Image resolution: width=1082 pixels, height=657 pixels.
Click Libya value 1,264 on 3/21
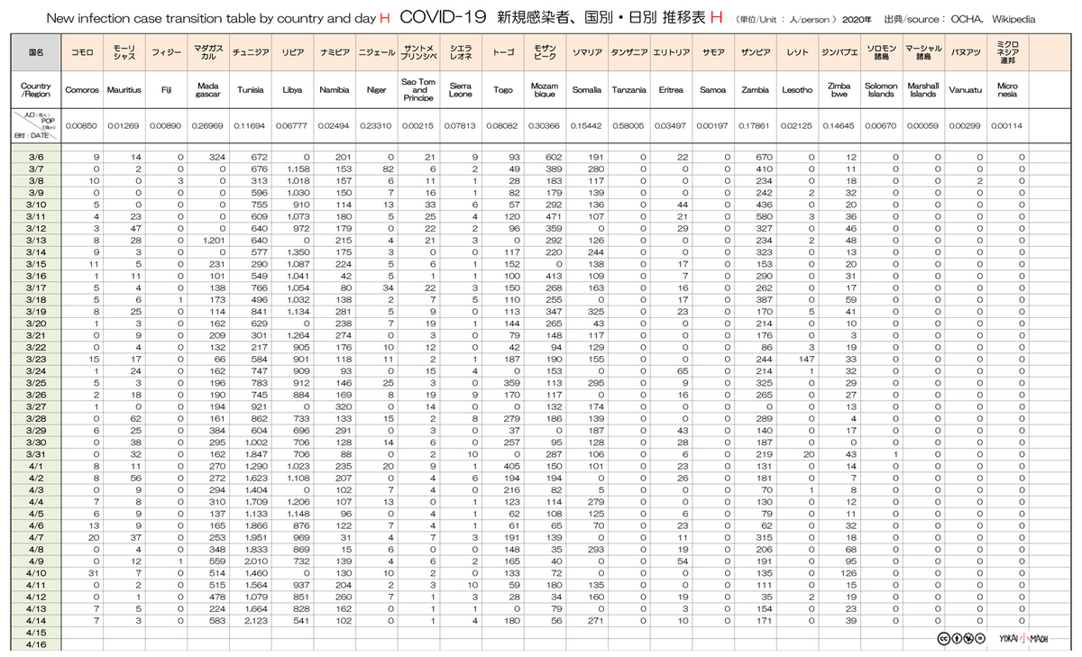[x=298, y=334]
